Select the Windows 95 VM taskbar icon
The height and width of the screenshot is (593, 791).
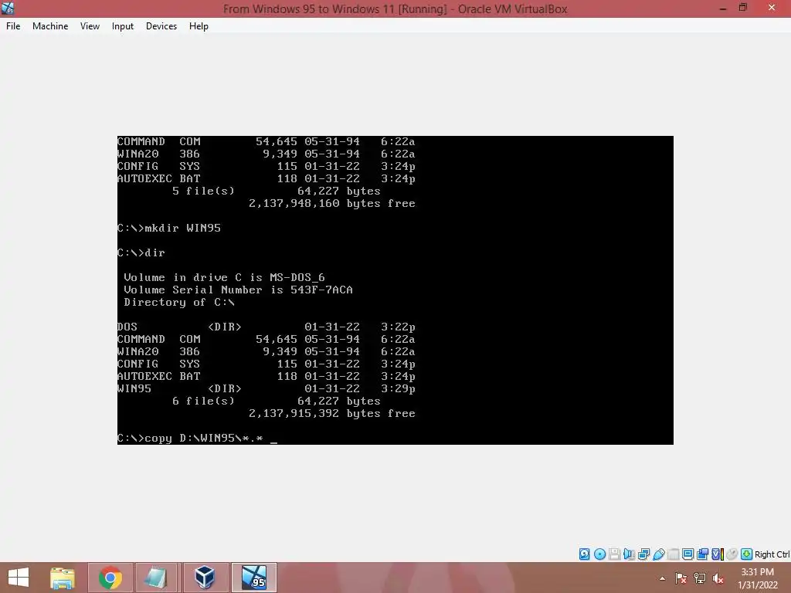pyautogui.click(x=253, y=578)
